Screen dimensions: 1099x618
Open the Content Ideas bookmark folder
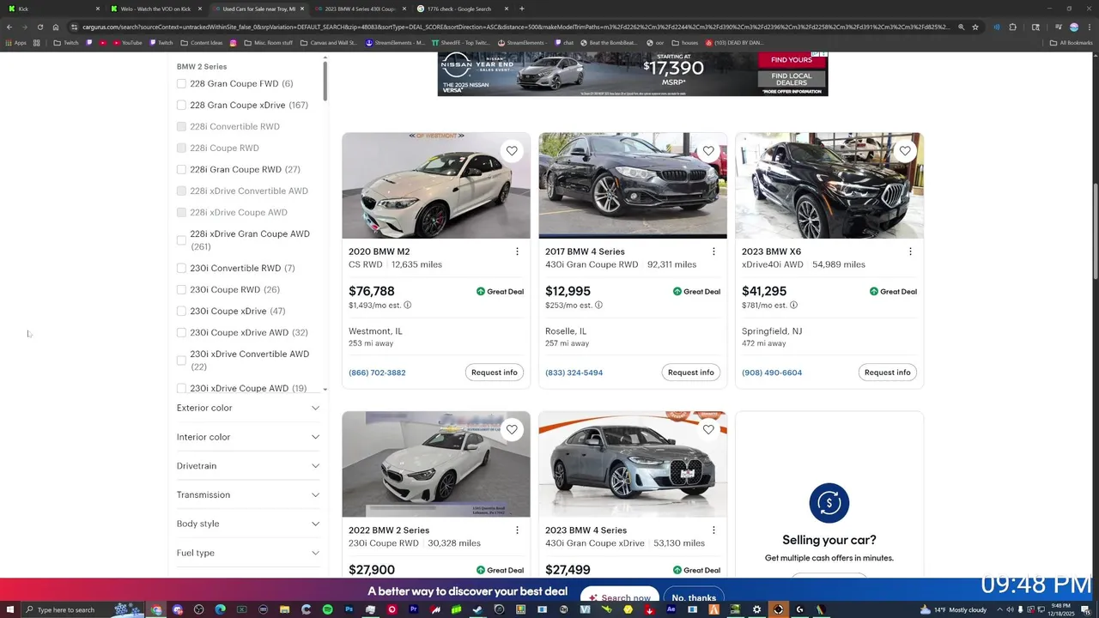pos(202,42)
